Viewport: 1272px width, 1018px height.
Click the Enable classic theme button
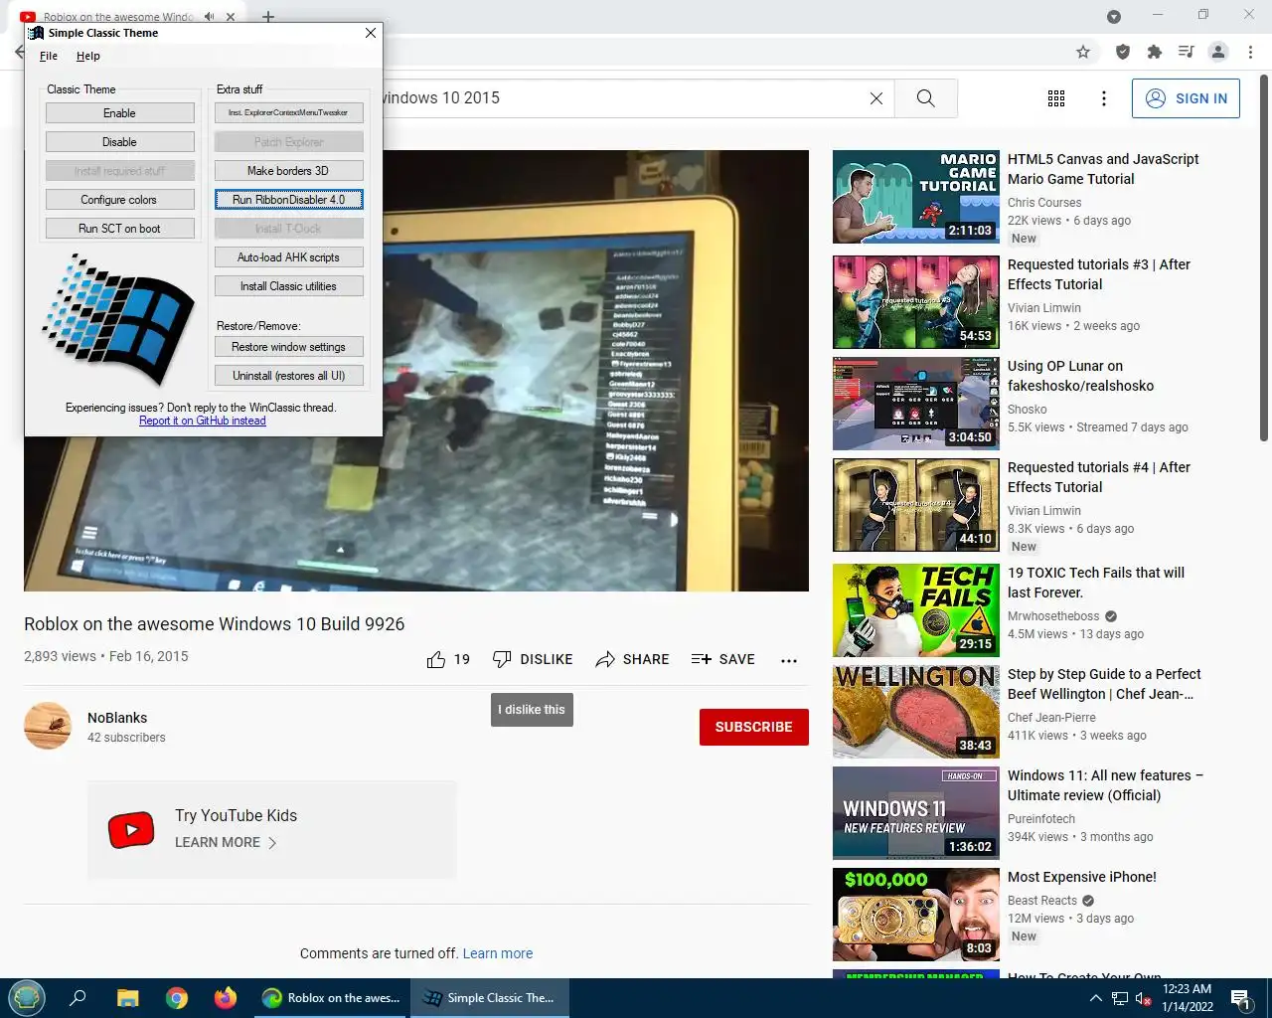click(119, 113)
